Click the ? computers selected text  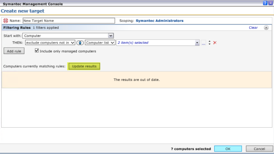[191, 149]
